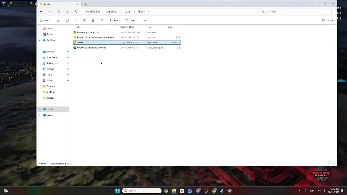Select OneDrive in the sidebar
Screen dimensions: 347x195
[51, 40]
